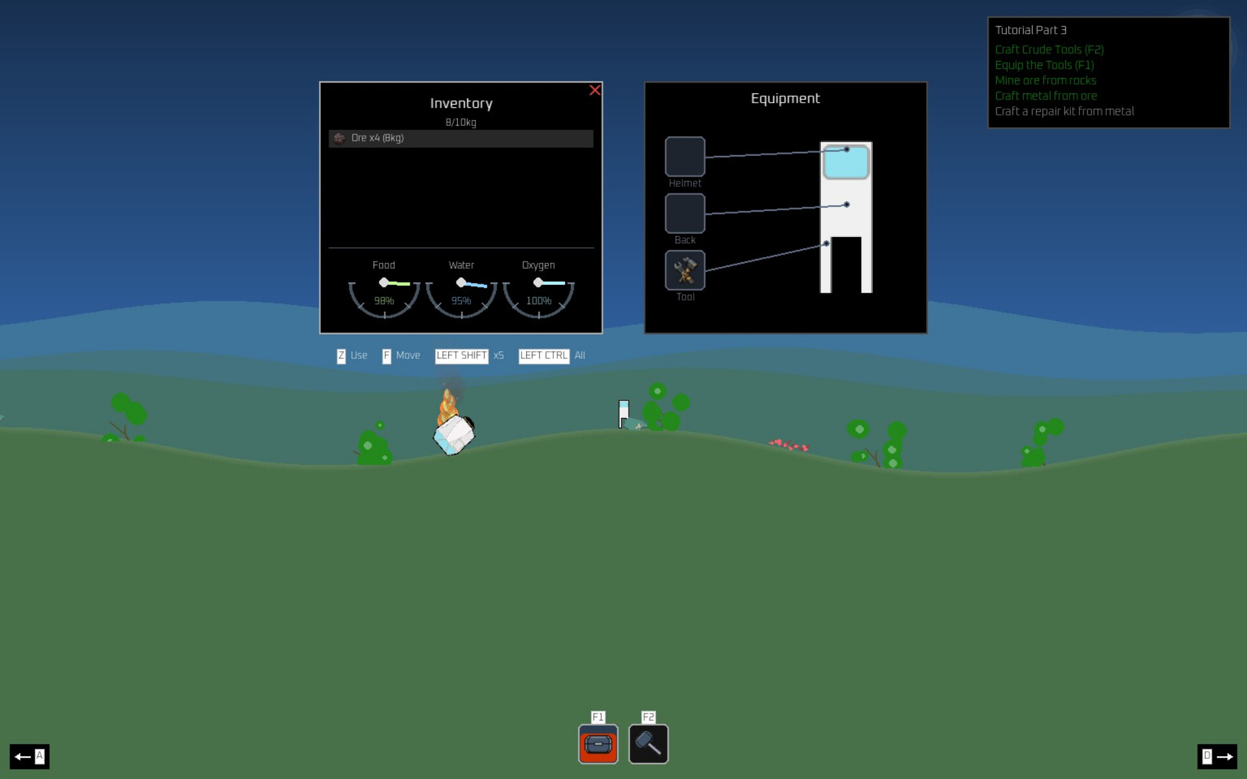The image size is (1247, 779).
Task: Click the 'Tutorial Part 3' heading
Action: [x=1031, y=30]
